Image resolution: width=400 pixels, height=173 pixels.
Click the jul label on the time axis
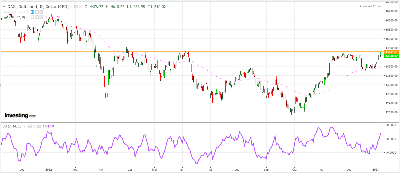[x=210, y=169]
